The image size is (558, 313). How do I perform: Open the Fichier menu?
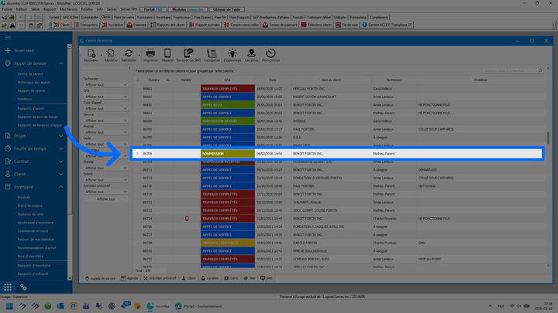pos(7,9)
